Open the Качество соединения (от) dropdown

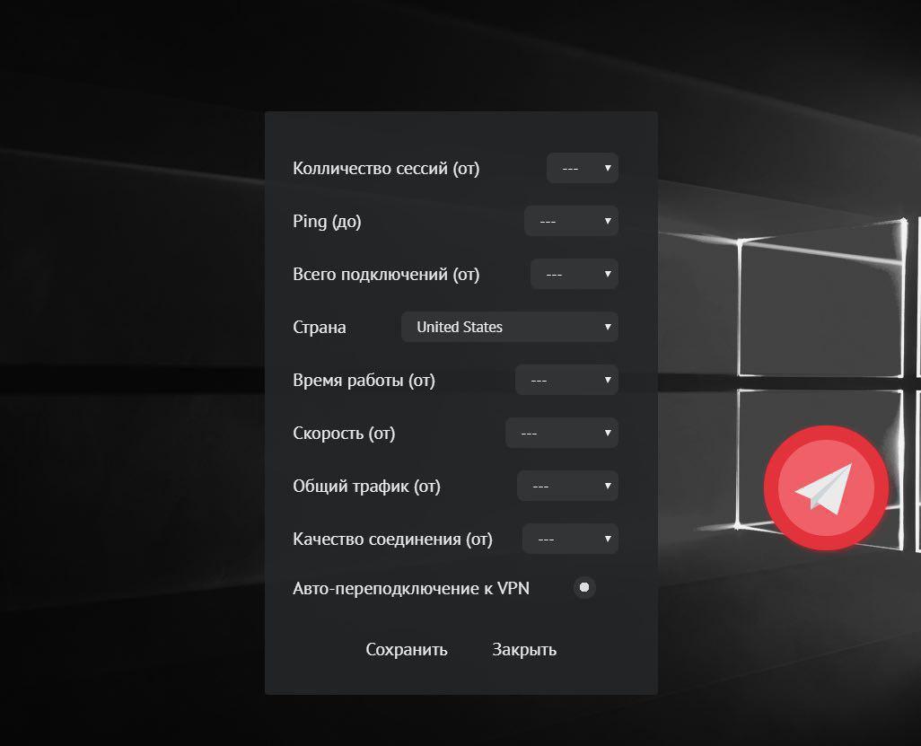point(570,539)
